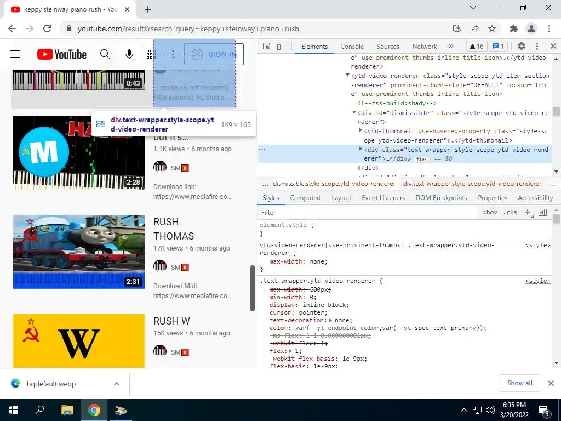Viewport: 561px width, 421px height.
Task: Open the Layout sub-tab
Action: [x=341, y=198]
